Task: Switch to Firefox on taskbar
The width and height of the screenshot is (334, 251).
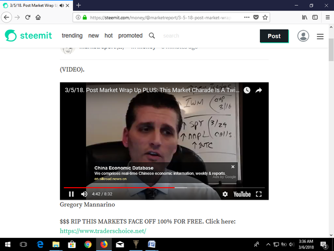Action: click(104, 244)
